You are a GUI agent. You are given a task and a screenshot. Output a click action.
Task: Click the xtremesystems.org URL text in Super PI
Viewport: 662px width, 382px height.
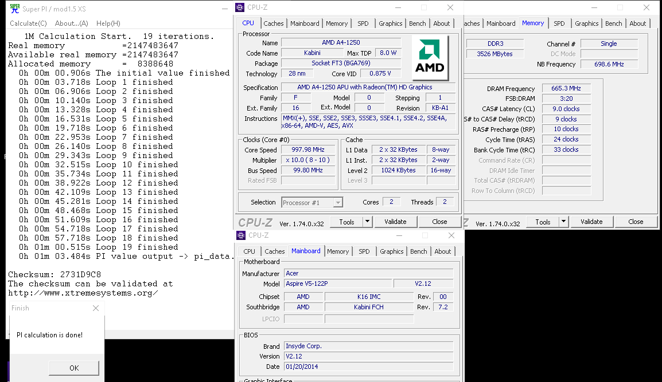[x=83, y=293]
